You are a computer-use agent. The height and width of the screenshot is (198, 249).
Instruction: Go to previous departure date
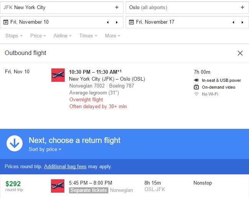pos(108,22)
